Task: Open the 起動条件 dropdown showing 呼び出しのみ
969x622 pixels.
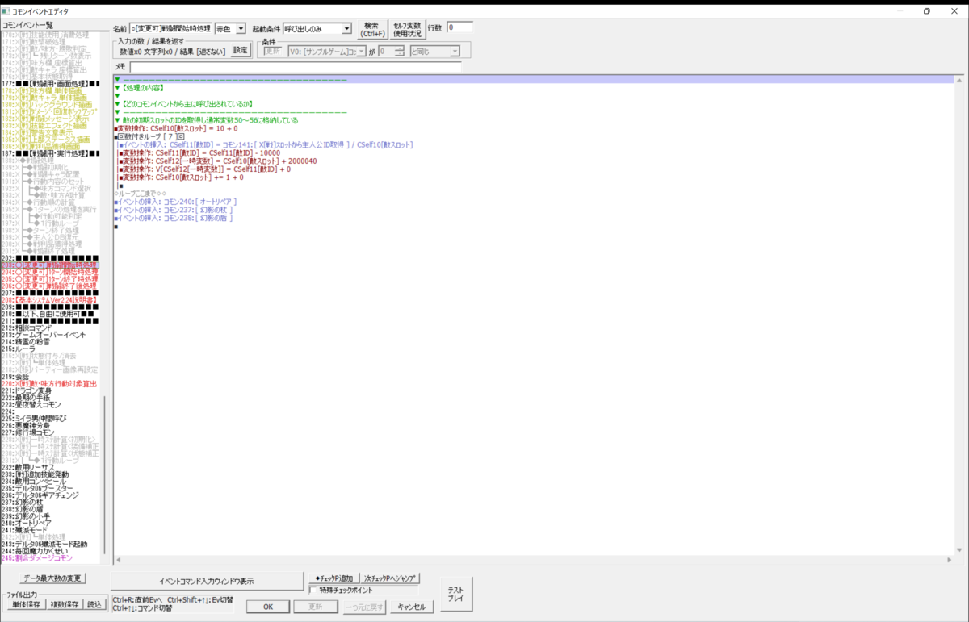Action: point(317,28)
